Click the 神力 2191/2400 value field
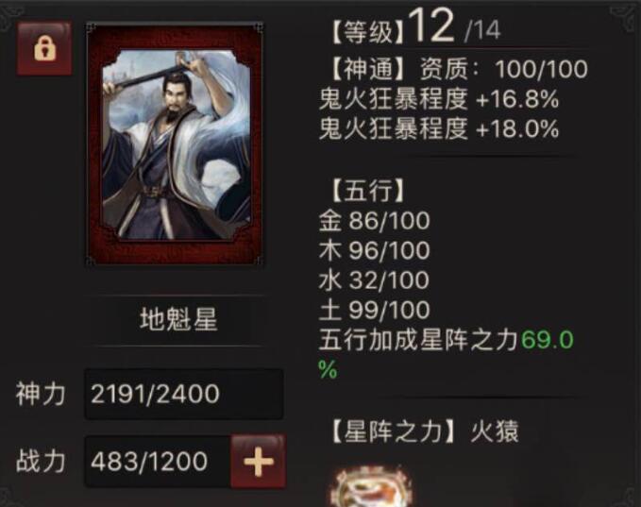Screen dimensions: 641x507 [x=183, y=394]
